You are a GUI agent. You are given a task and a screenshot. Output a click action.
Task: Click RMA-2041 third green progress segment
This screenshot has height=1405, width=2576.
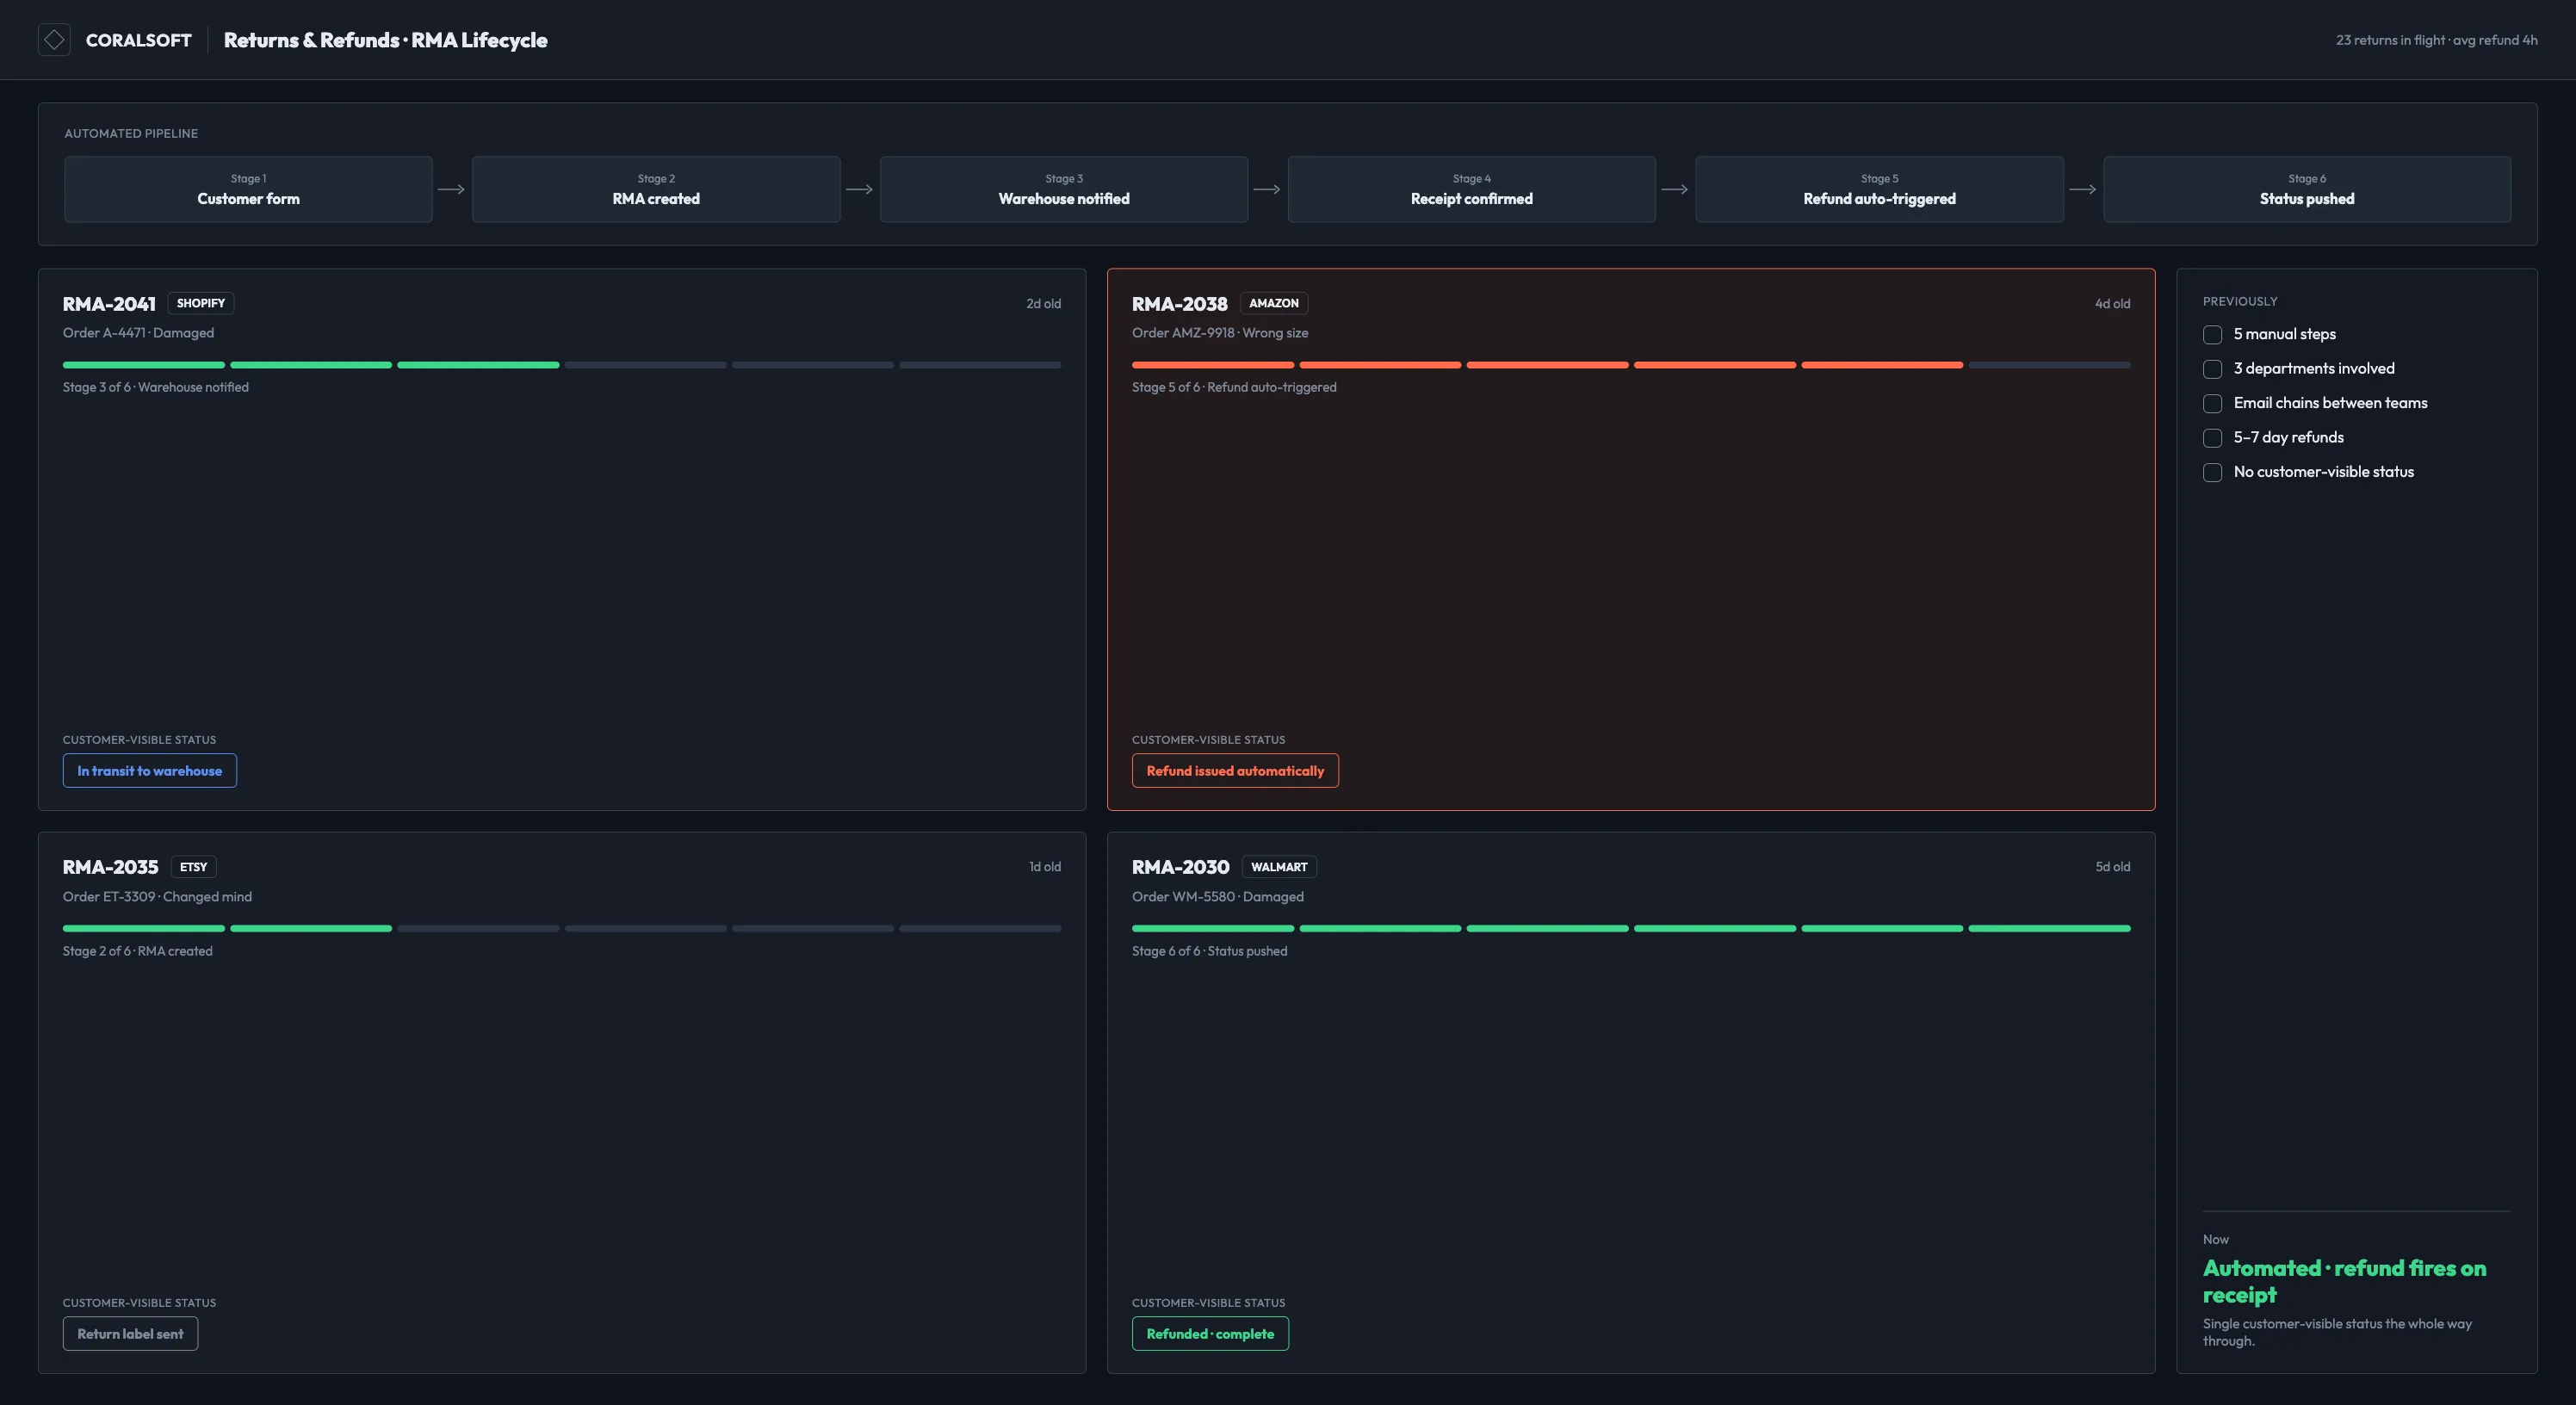tap(478, 365)
